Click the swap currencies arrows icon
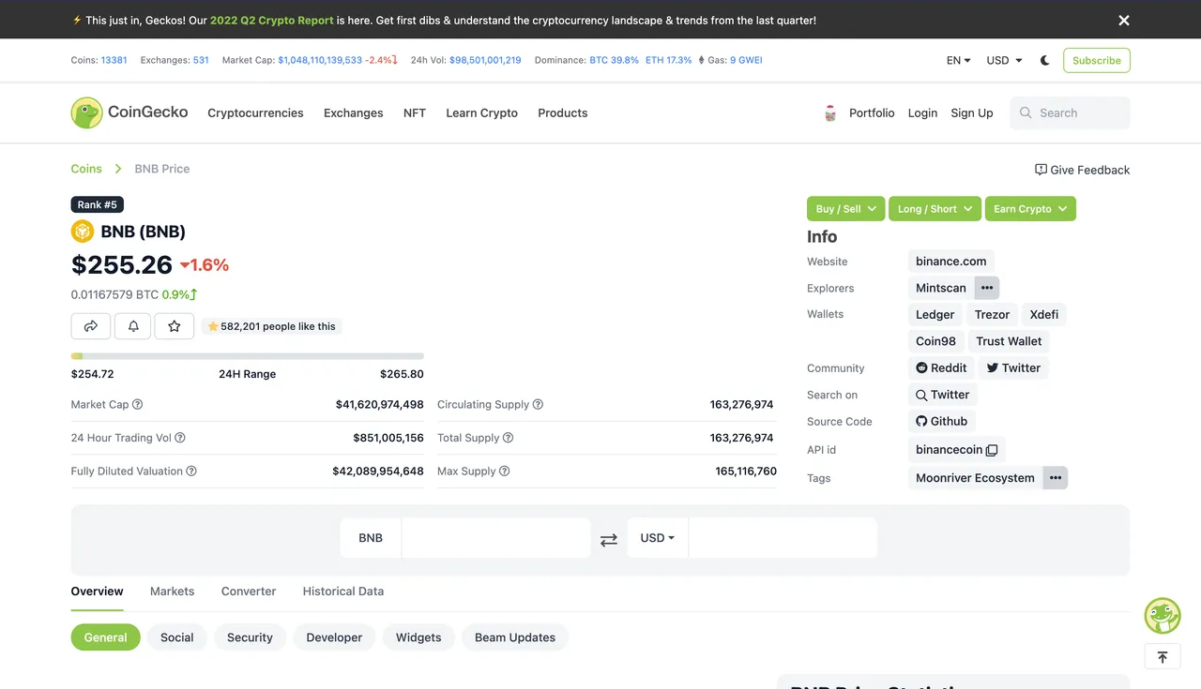Screen dimensions: 1201x689 [x=609, y=539]
